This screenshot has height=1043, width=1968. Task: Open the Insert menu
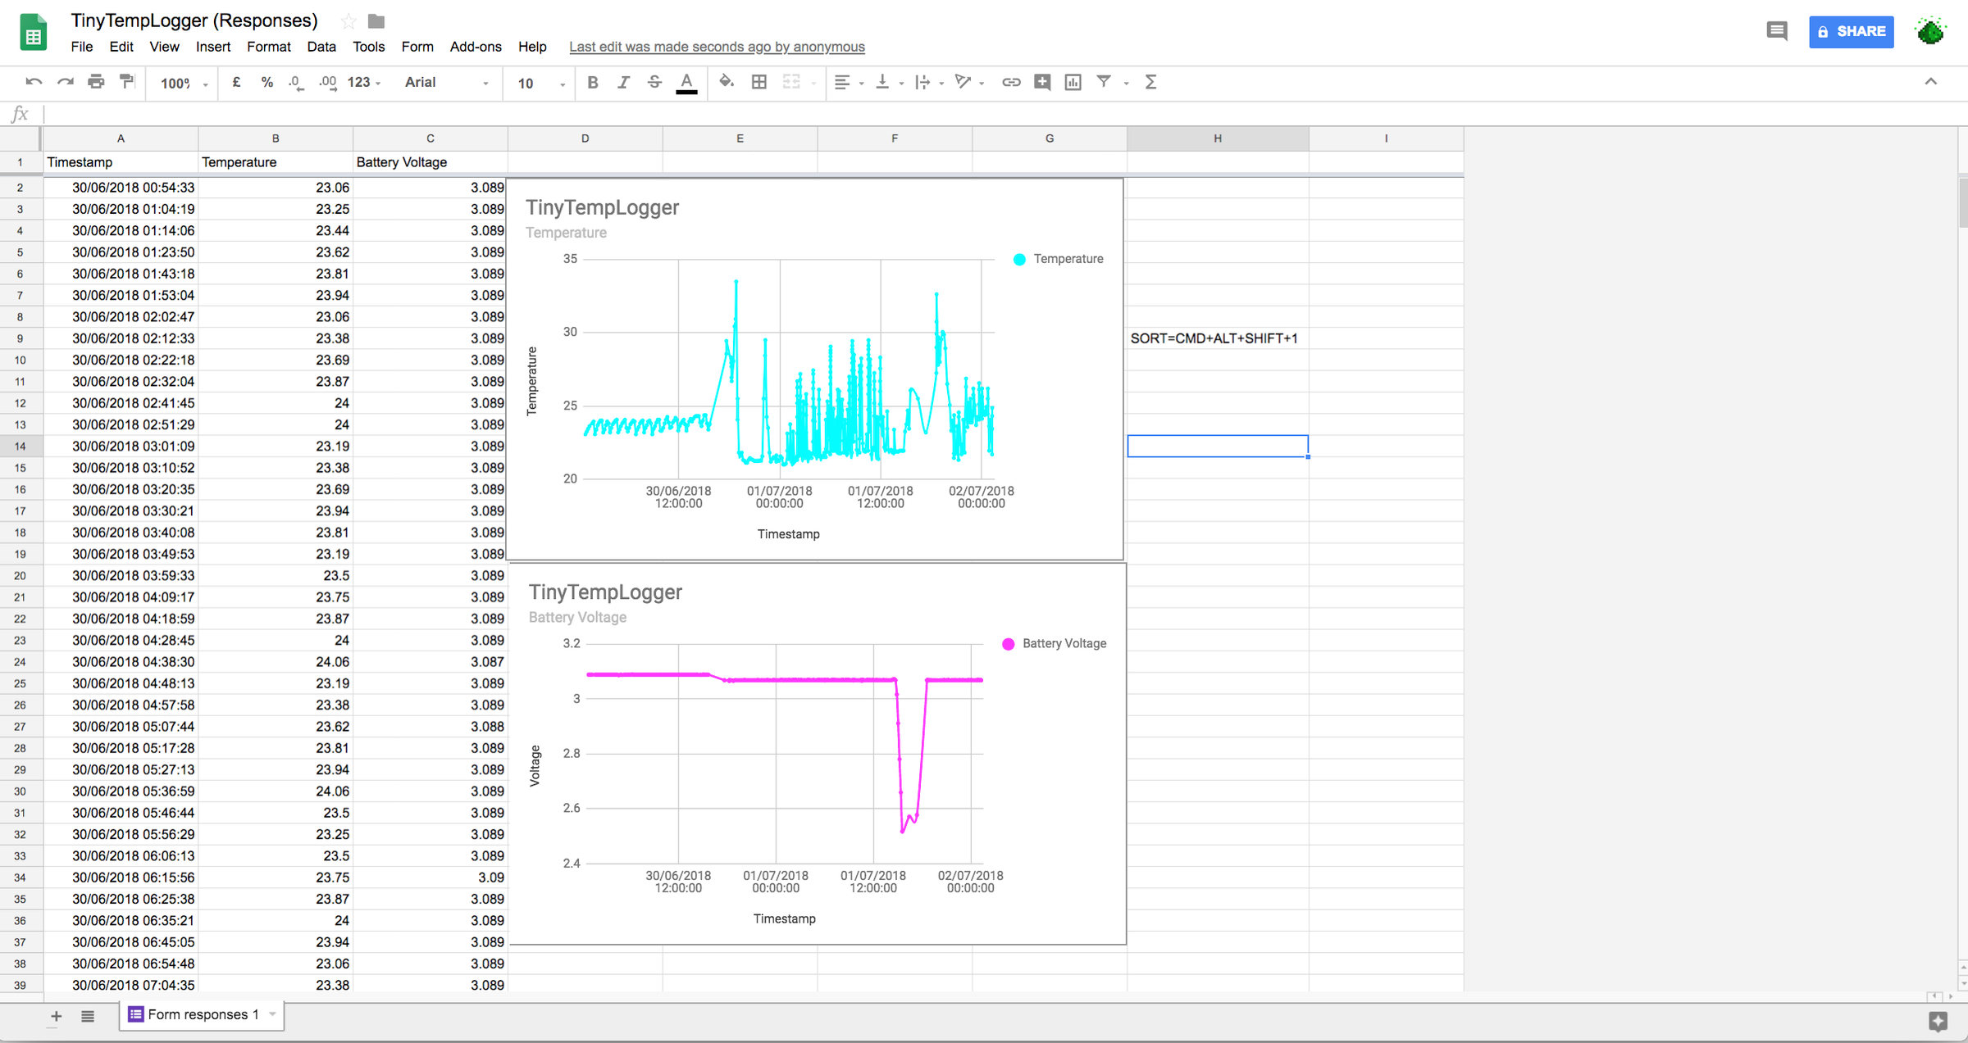213,47
